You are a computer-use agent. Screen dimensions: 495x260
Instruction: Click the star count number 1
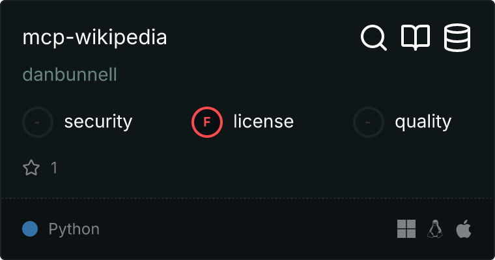point(54,168)
